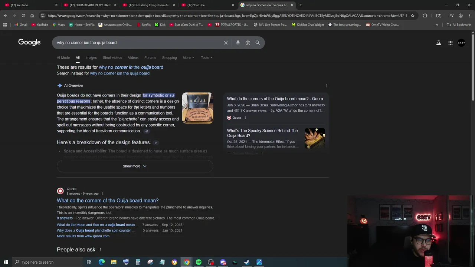This screenshot has height=267, width=475.
Task: Click the Ouija board thumbnail image
Action: coord(197,108)
